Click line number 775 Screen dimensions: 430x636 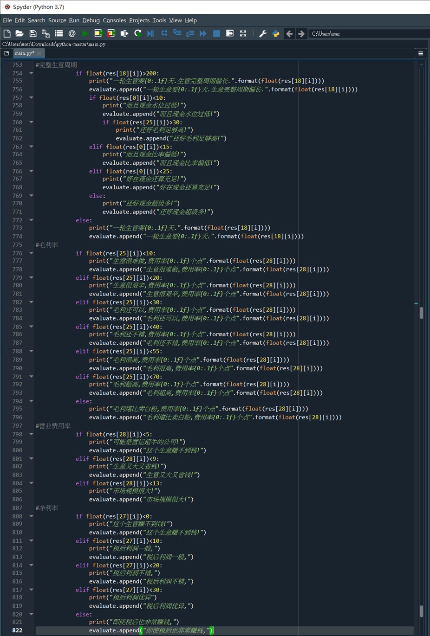[17, 245]
